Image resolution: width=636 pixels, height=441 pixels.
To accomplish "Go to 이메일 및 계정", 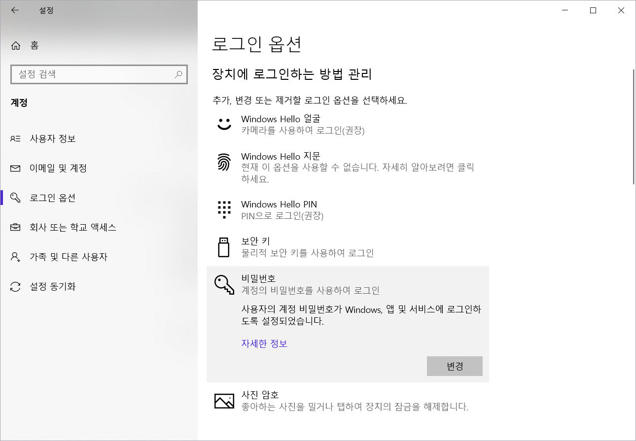I will pos(99,168).
